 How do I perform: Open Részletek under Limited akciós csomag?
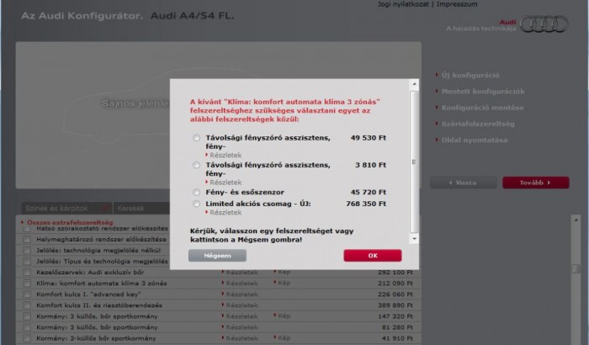coord(224,213)
